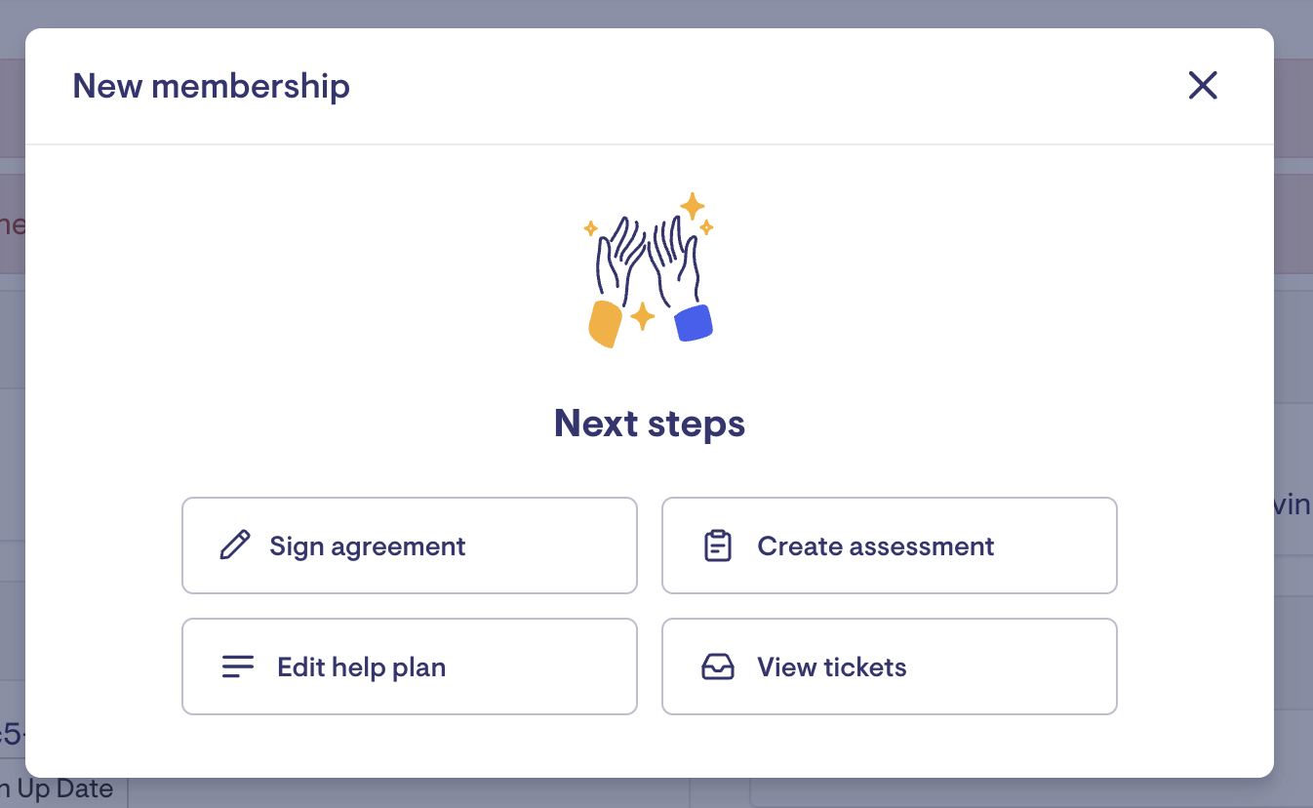The image size is (1313, 808).
Task: Click the small sparkle left of the hands
Action: pos(590,228)
